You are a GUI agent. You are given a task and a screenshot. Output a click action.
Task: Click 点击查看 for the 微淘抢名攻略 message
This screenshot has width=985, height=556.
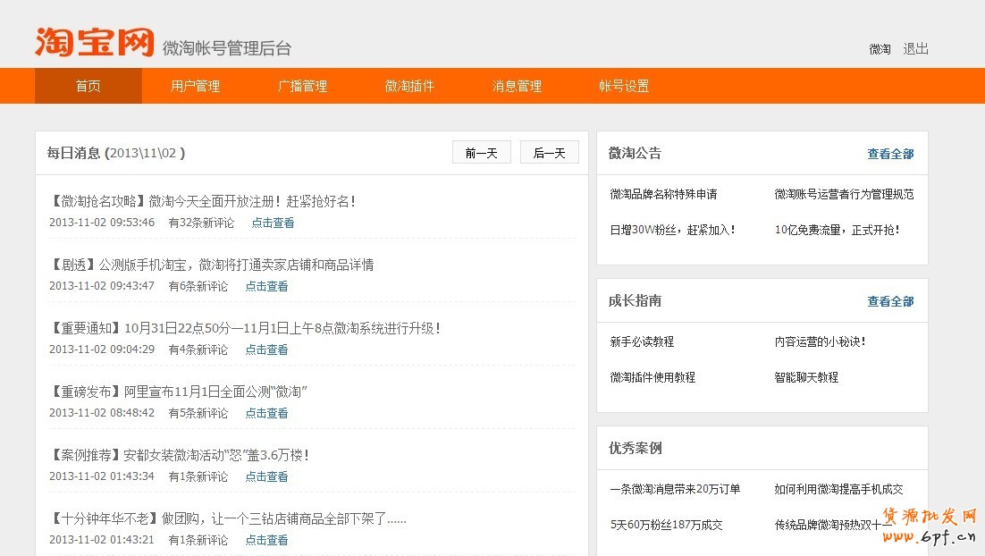[273, 223]
